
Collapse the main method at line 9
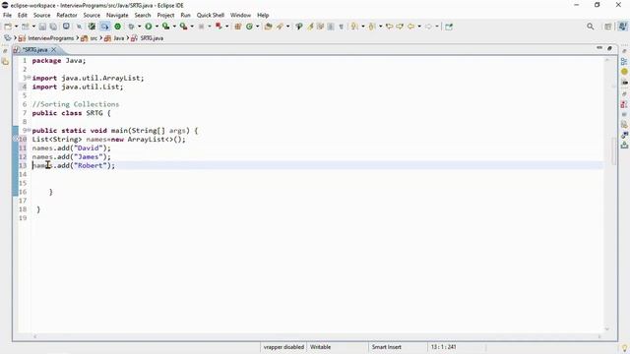[29, 131]
